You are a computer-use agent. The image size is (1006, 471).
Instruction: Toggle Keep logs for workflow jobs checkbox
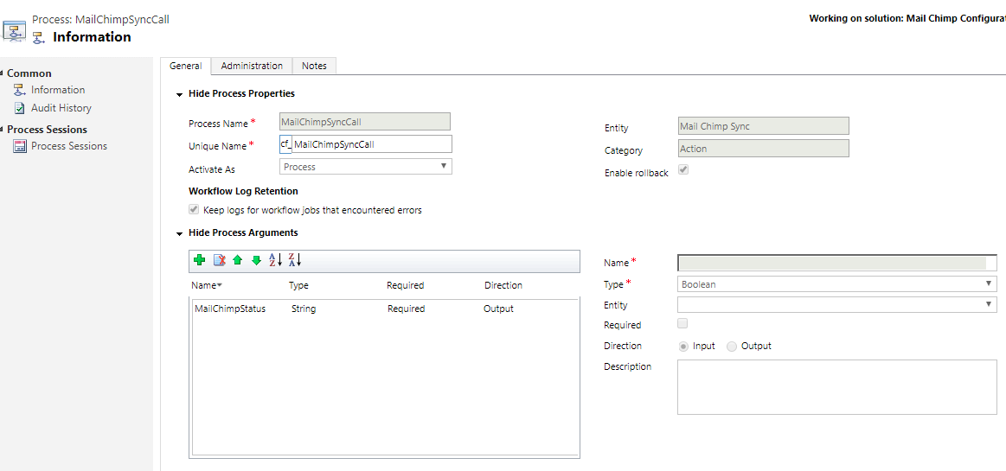[194, 209]
